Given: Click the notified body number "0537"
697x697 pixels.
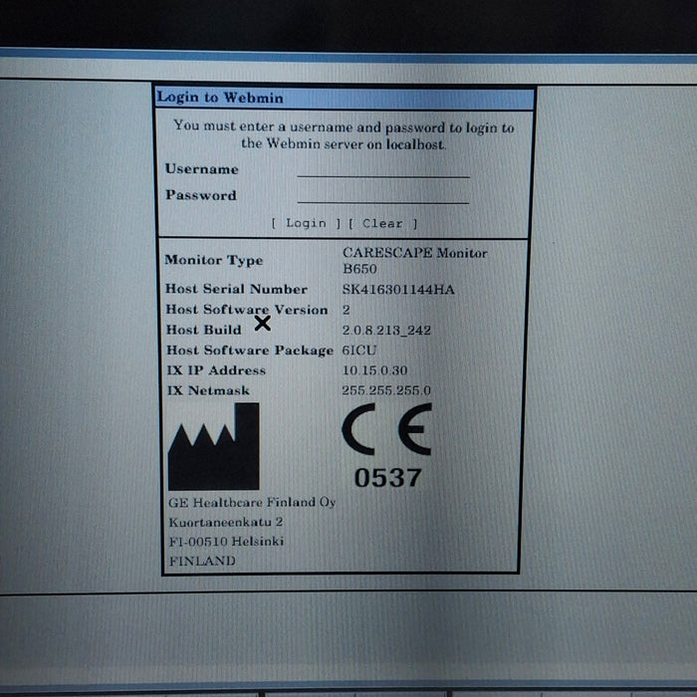Looking at the screenshot, I should pos(387,478).
